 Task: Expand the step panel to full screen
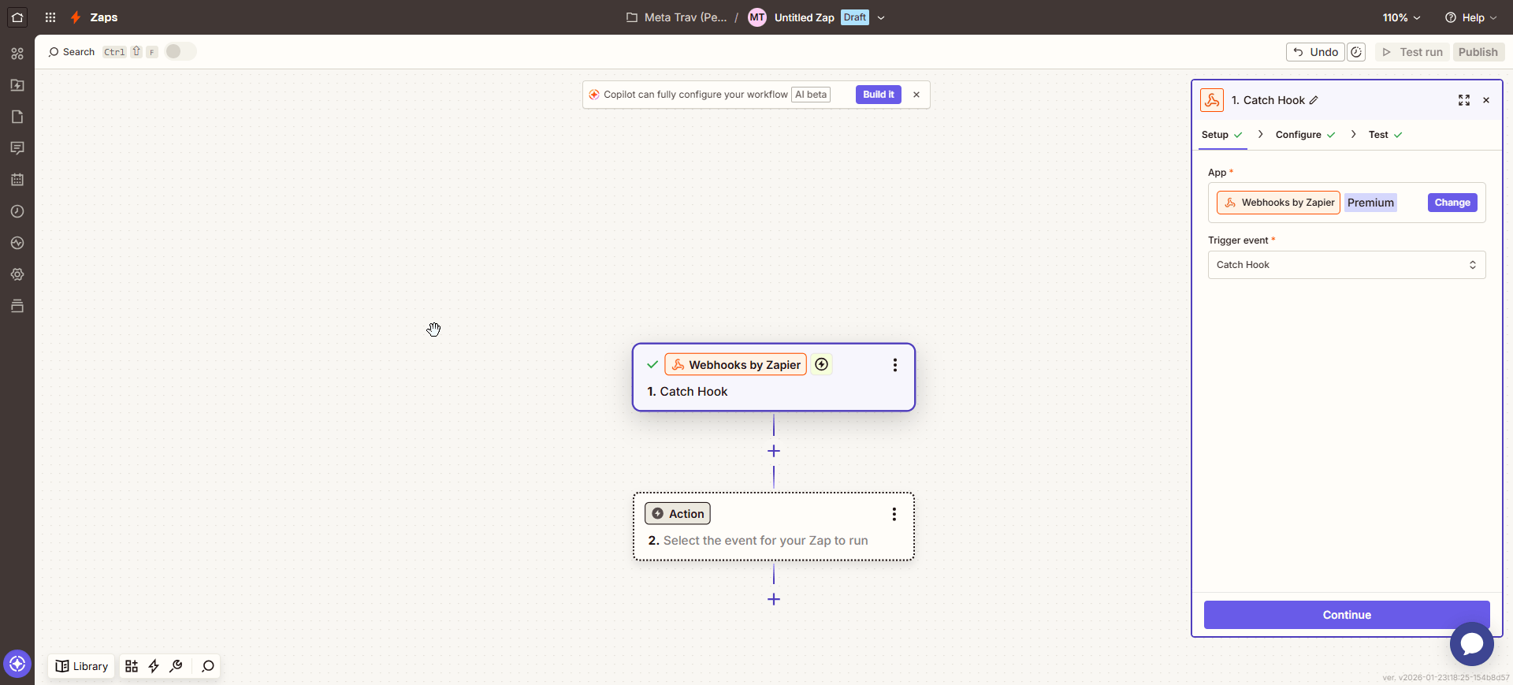coord(1464,100)
